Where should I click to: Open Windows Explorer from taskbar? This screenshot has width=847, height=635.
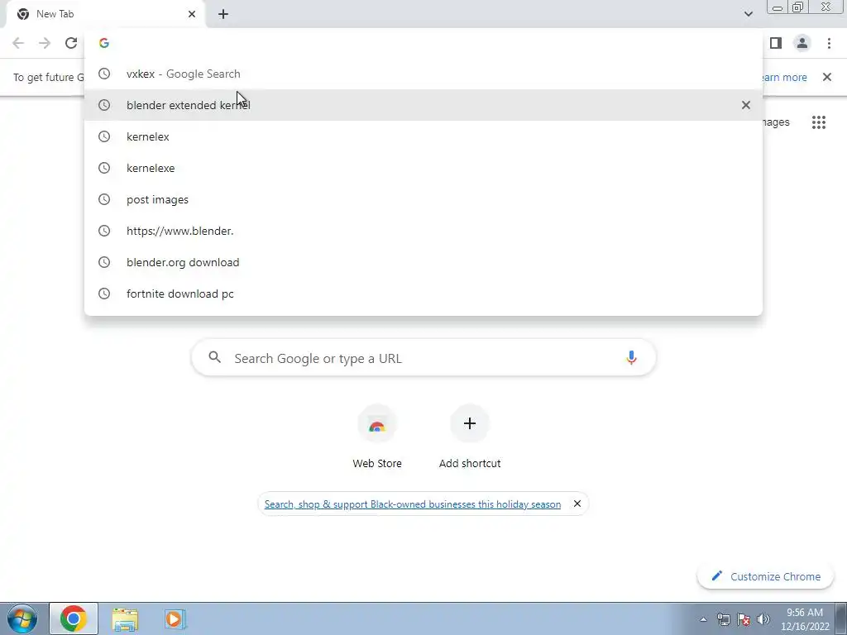pyautogui.click(x=125, y=619)
